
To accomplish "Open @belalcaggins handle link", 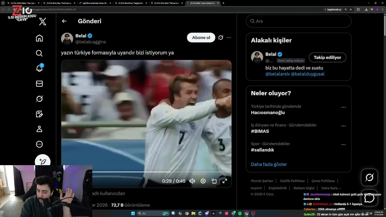I will tap(90, 42).
